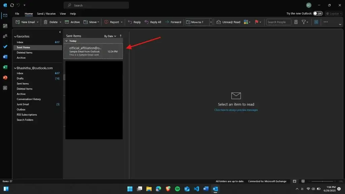
Task: Apply the 'Move to: ?' quick step
Action: tap(197, 22)
